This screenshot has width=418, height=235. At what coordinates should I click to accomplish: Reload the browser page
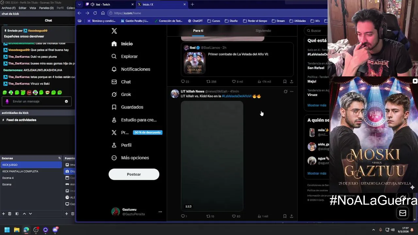coord(95,13)
